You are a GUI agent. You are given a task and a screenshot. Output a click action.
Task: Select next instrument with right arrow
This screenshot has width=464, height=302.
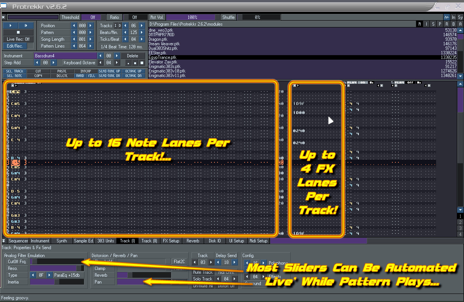[116, 56]
